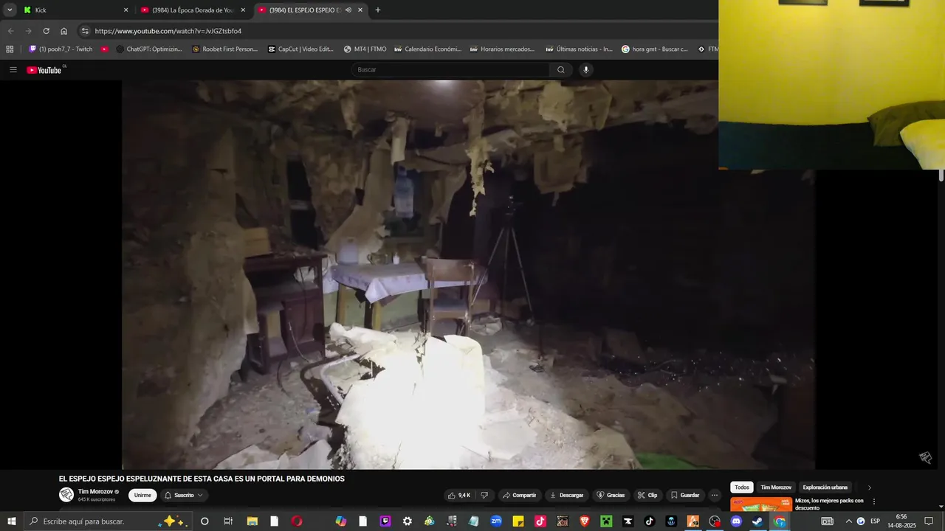Expand the Suscrito notification dropdown
The height and width of the screenshot is (531, 945).
[184, 496]
